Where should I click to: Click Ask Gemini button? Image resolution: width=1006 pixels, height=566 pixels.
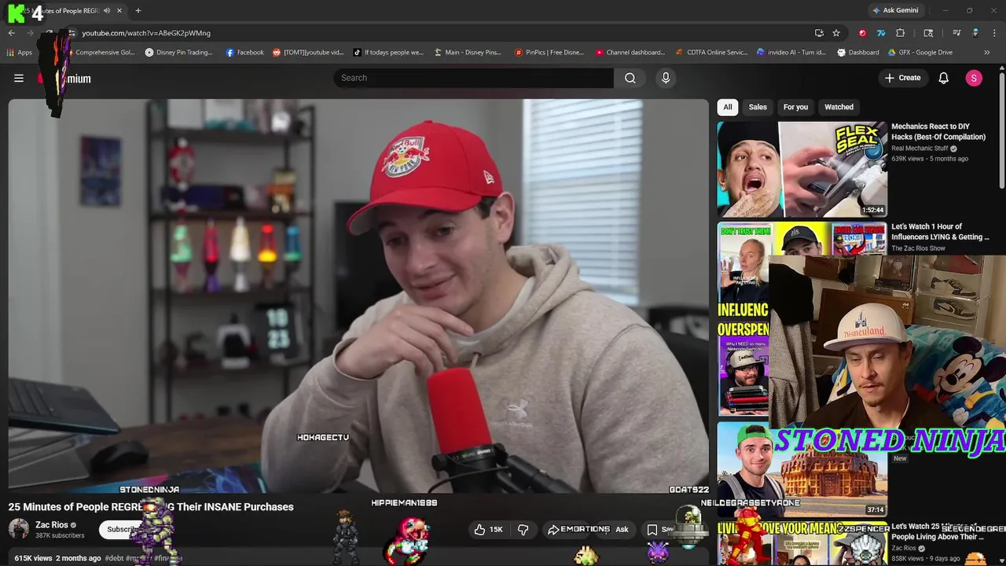895,10
